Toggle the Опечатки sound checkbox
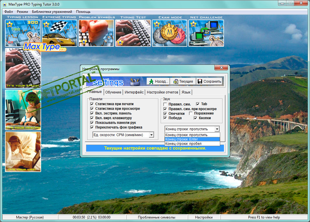This screenshot has height=222, width=310. [x=165, y=114]
